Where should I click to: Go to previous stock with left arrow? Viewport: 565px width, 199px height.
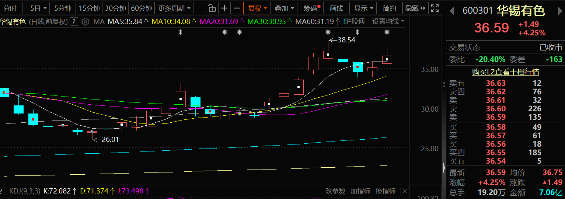click(x=452, y=11)
